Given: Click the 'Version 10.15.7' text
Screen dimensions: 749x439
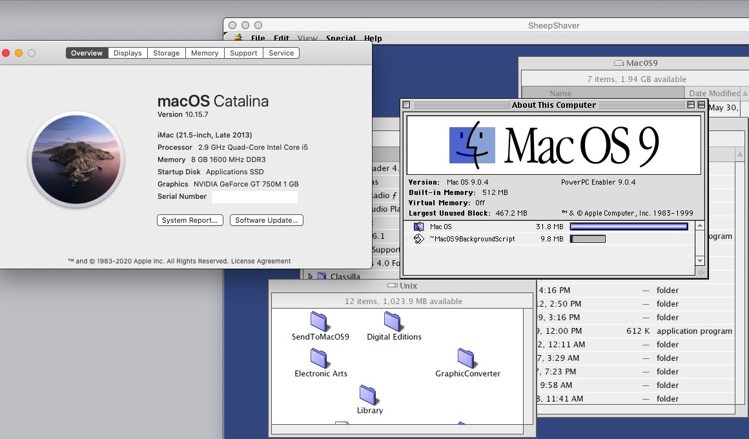Looking at the screenshot, I should coord(183,115).
